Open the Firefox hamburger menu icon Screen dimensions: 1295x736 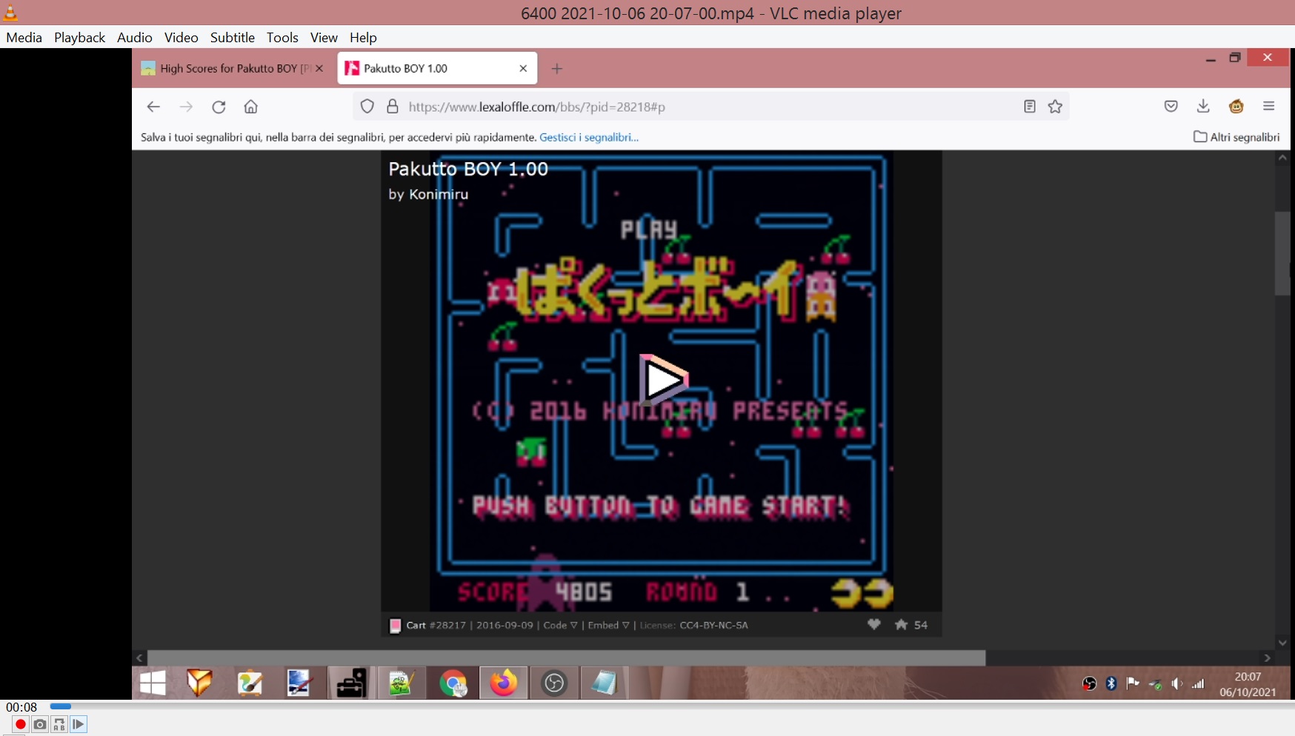(x=1268, y=107)
